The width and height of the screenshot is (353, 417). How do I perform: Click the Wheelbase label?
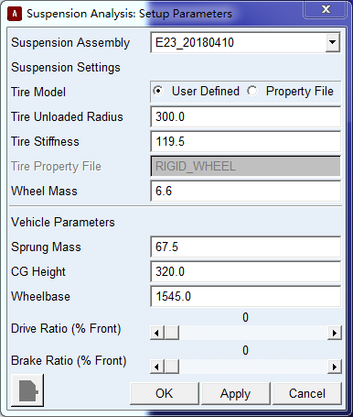coord(40,296)
